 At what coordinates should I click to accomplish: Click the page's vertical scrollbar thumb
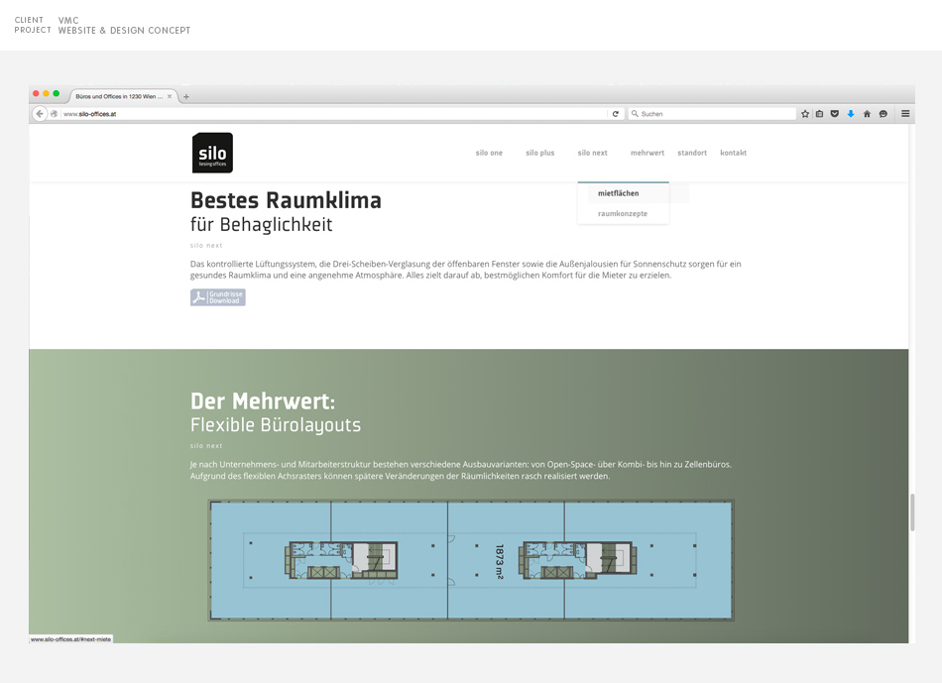coord(912,512)
